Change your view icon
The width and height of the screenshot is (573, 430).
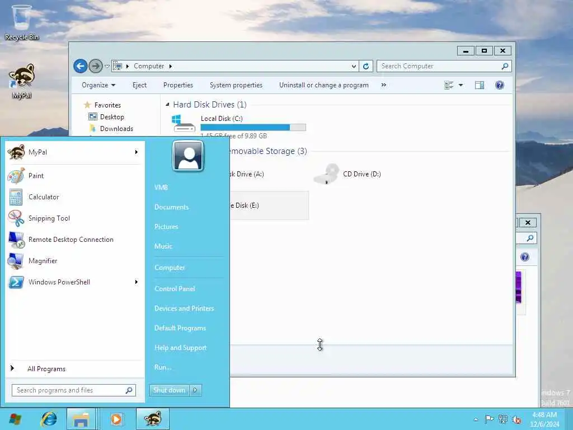pyautogui.click(x=449, y=85)
